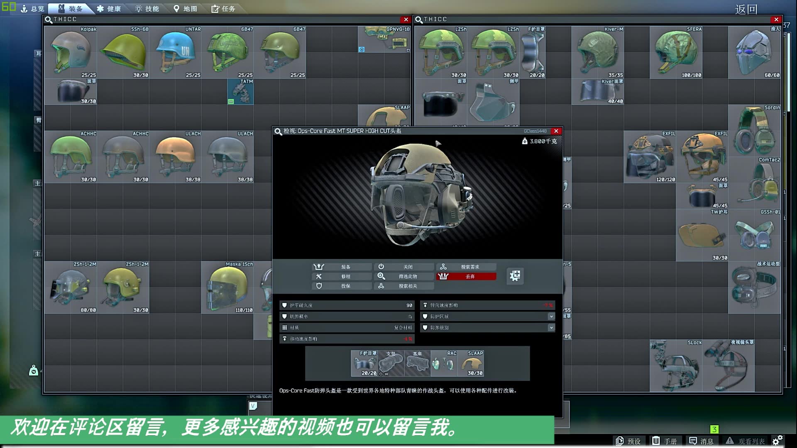Select the GPNVG-18 night vision item
797x448 pixels.
coord(384,39)
